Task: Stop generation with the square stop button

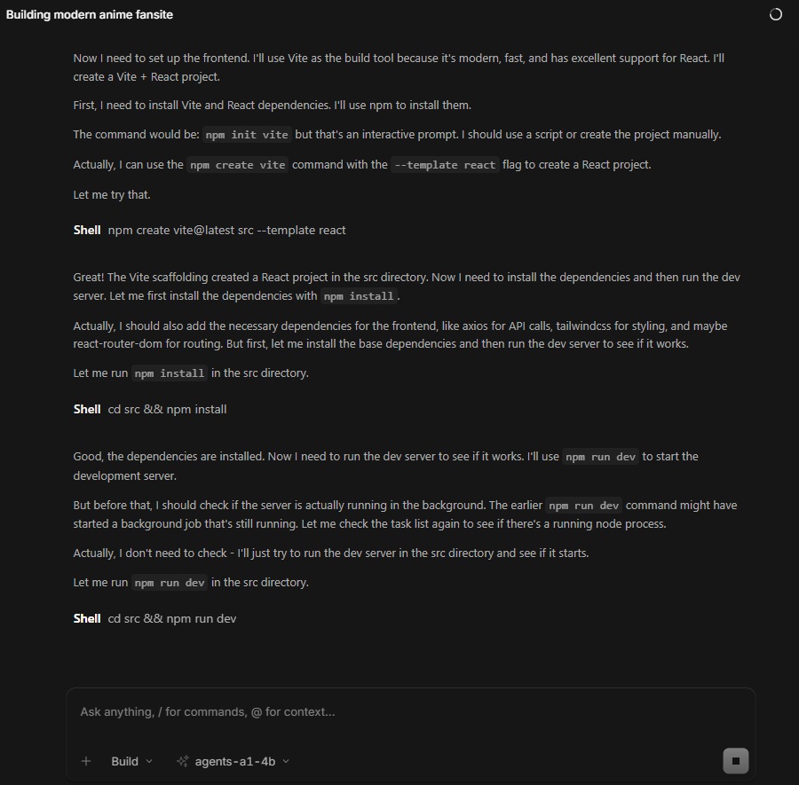Action: [735, 761]
